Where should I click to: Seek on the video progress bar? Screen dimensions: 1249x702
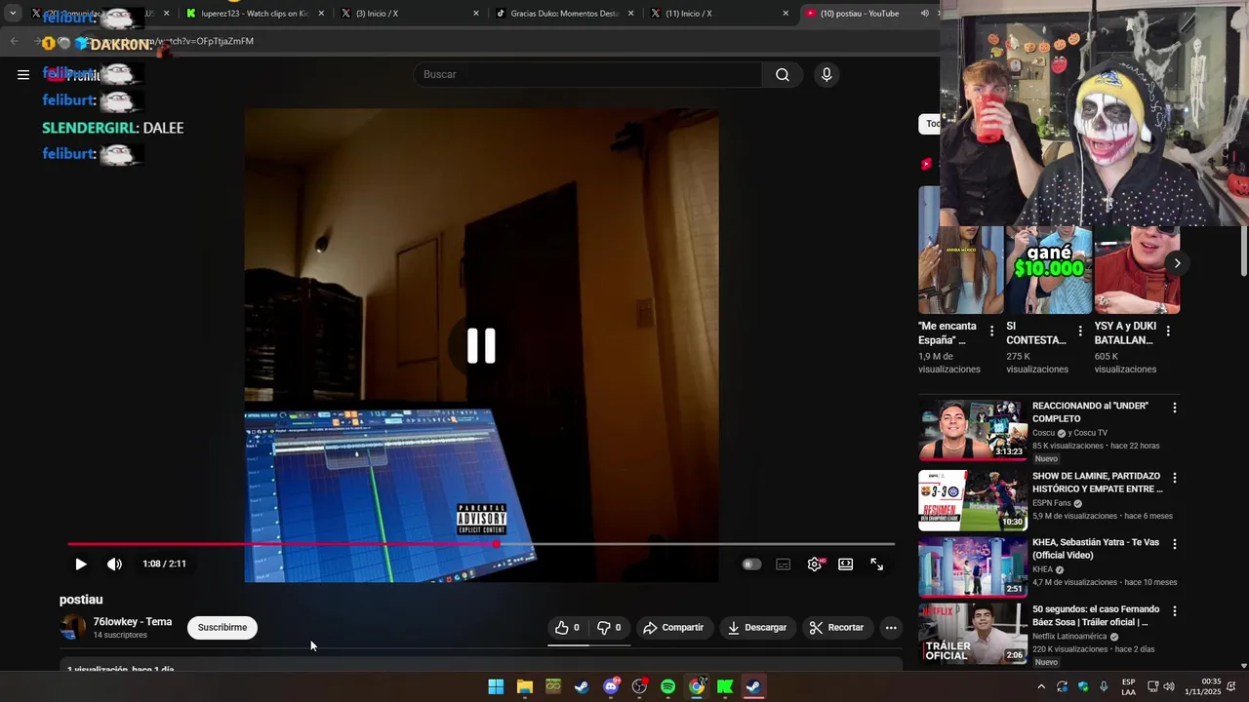coord(481,544)
